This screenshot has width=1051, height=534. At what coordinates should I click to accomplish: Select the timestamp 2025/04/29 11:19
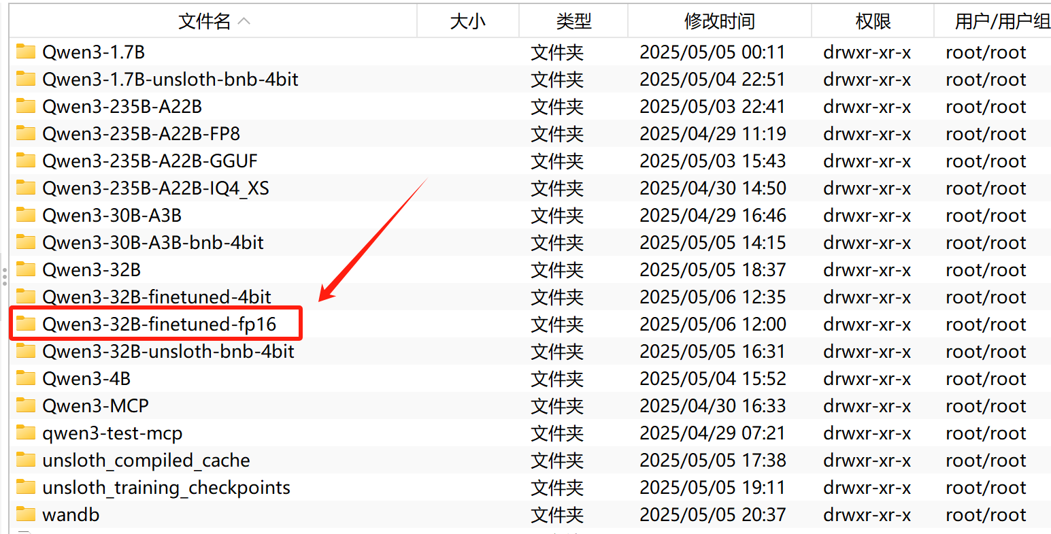click(713, 134)
